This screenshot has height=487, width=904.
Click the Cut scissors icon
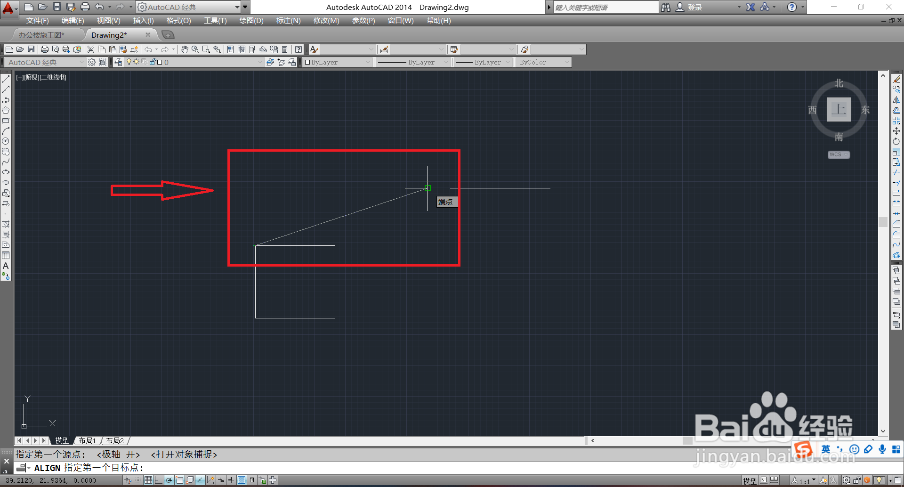tap(91, 49)
